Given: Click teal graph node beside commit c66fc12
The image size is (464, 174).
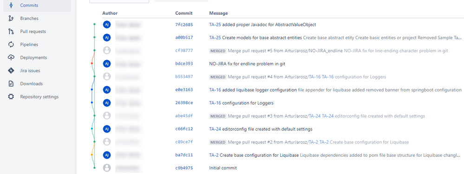Looking at the screenshot, I should (x=92, y=129).
